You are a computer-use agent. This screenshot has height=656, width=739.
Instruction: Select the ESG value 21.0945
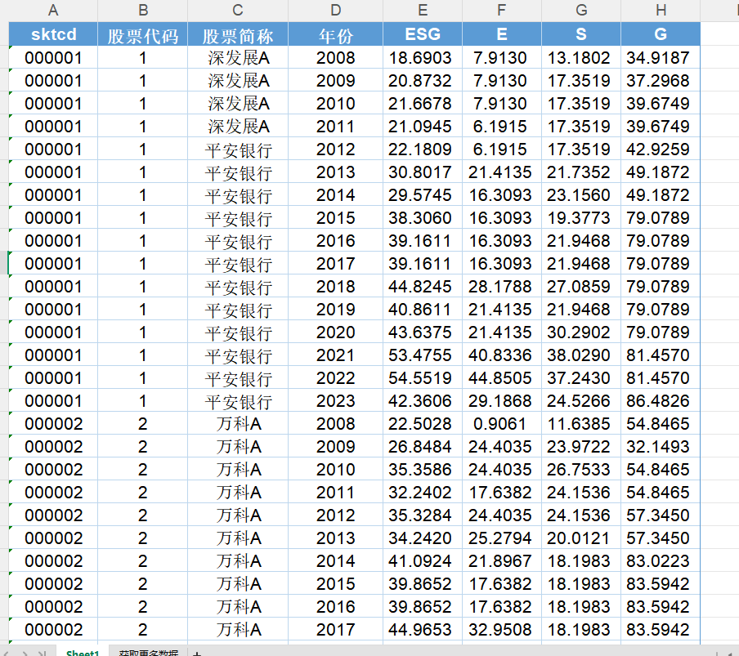coord(423,126)
